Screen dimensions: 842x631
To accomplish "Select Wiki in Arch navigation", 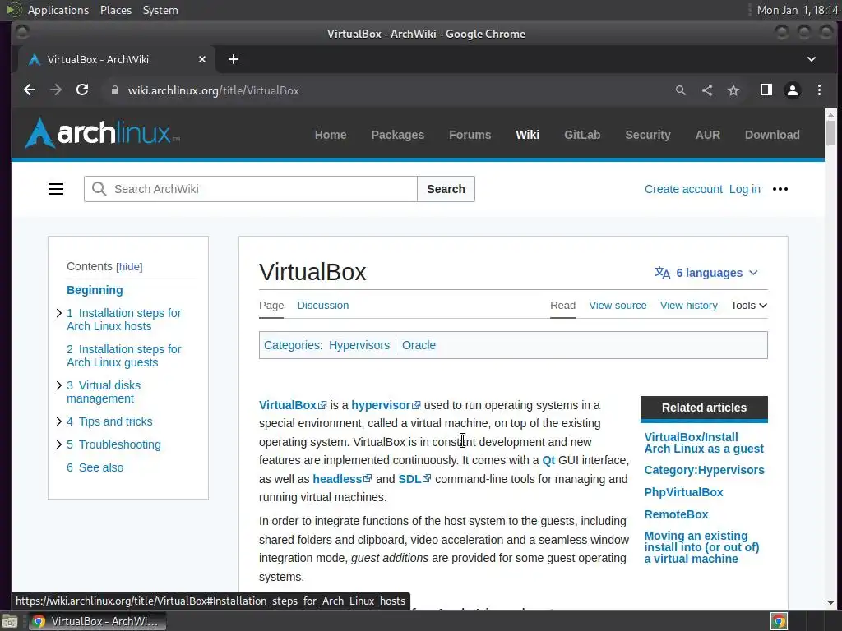I will click(527, 135).
